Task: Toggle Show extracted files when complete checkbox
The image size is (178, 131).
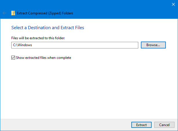Action: pos(13,58)
